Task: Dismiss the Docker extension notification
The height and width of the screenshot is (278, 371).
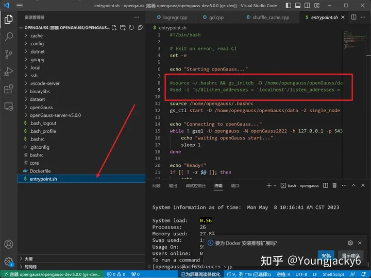Action: [x=360, y=243]
